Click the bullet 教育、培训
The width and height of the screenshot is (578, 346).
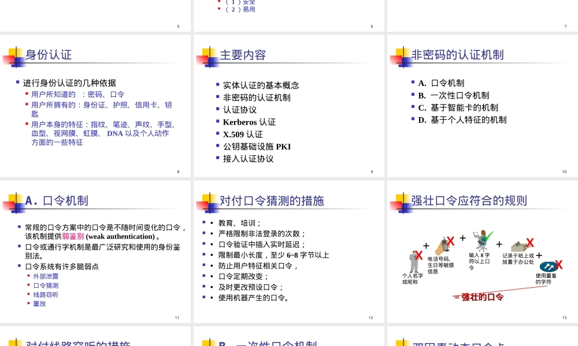coord(240,223)
